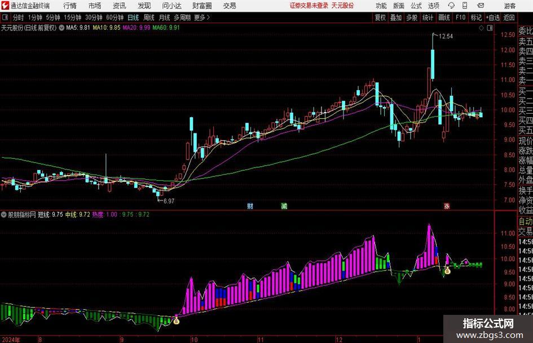
Task: Switch to 30分钟 period
Action: 94,17
